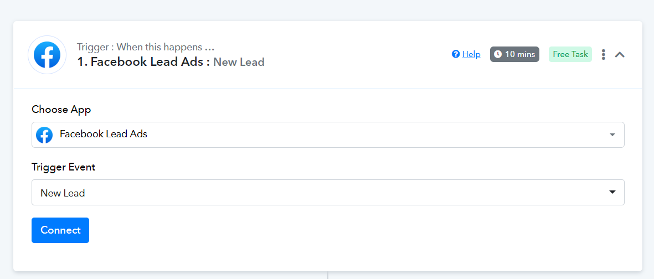
Task: Open the New Lead trigger event selector
Action: (x=328, y=192)
